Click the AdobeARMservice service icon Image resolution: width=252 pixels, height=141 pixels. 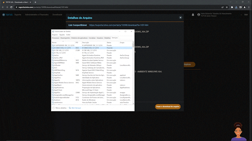[53, 60]
